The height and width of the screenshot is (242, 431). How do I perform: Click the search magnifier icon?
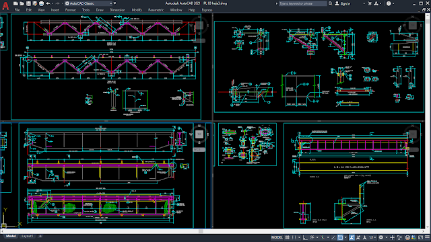331,3
